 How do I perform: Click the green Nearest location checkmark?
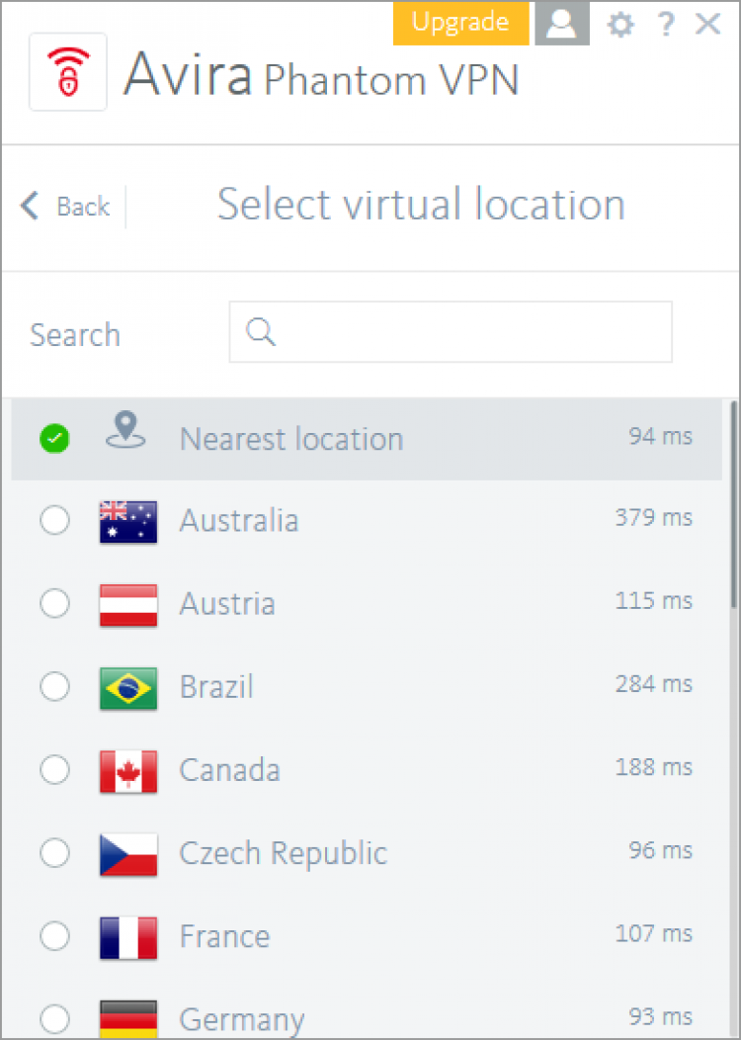(x=54, y=439)
